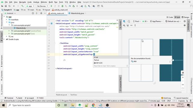Open the Build tool window

click(19, 98)
